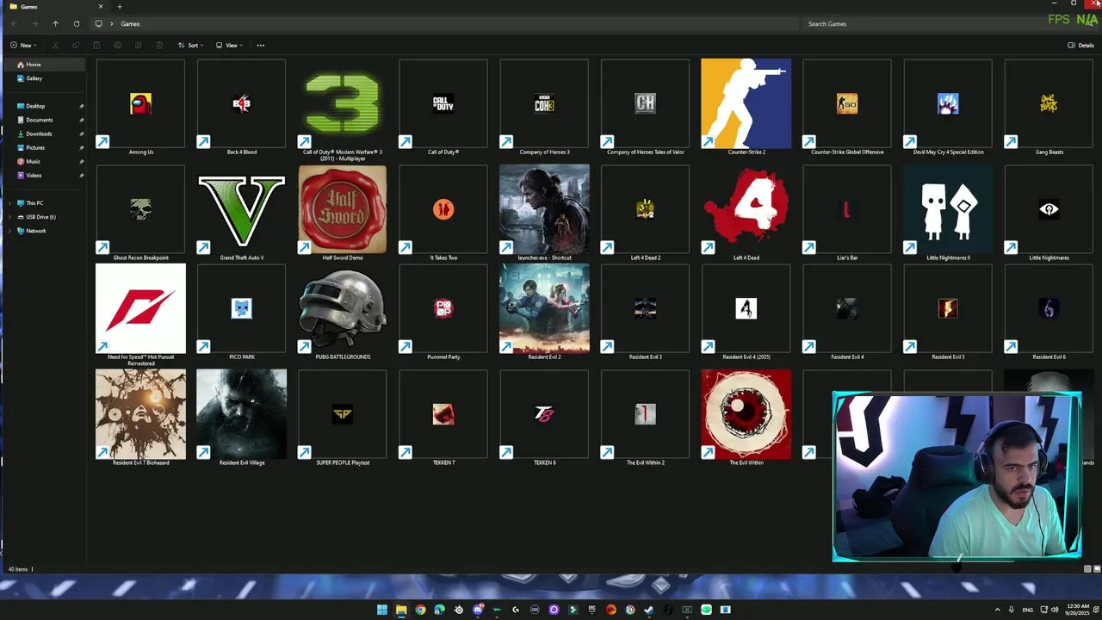The width and height of the screenshot is (1102, 620).
Task: Select the launcher.exe - Shortcut thumbnail
Action: click(544, 209)
